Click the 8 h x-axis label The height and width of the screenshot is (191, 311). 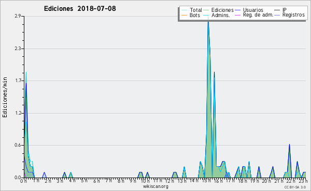121,181
